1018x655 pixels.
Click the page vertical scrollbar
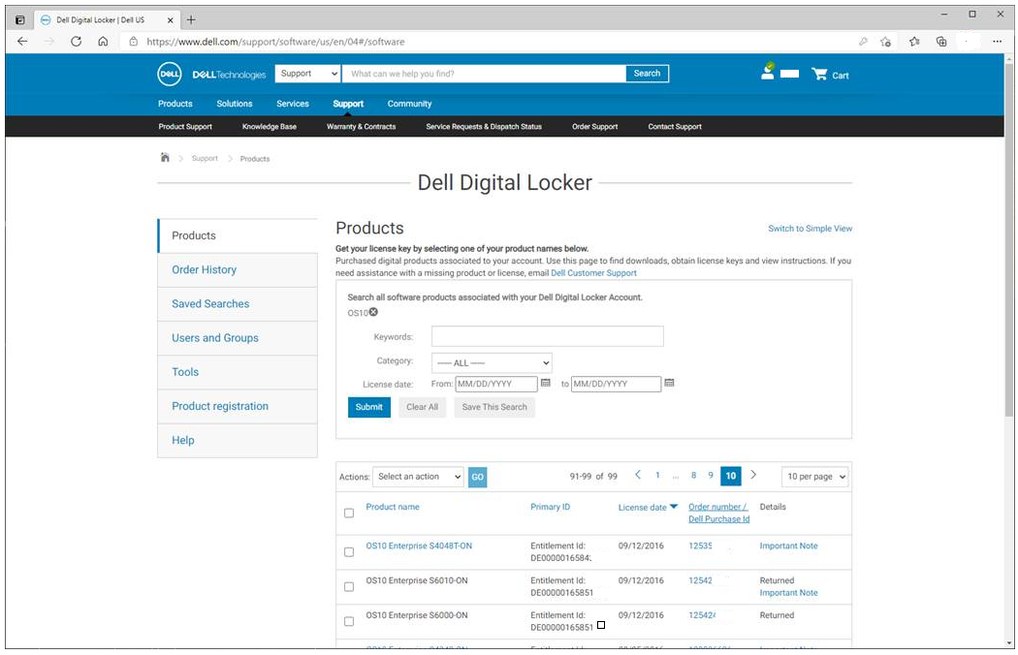pos(1009,240)
